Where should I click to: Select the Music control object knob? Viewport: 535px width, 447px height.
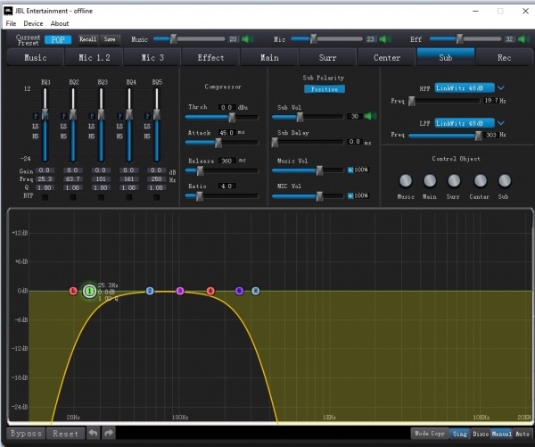click(406, 181)
